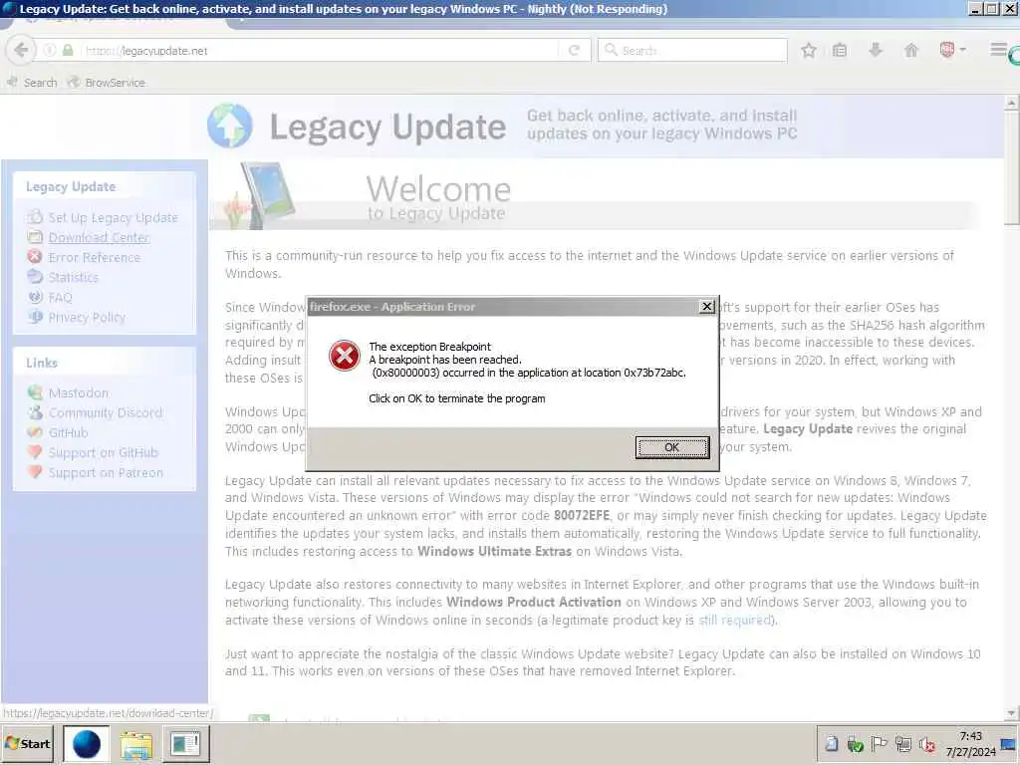The width and height of the screenshot is (1020, 765).
Task: Open file explorer from taskbar
Action: point(135,744)
